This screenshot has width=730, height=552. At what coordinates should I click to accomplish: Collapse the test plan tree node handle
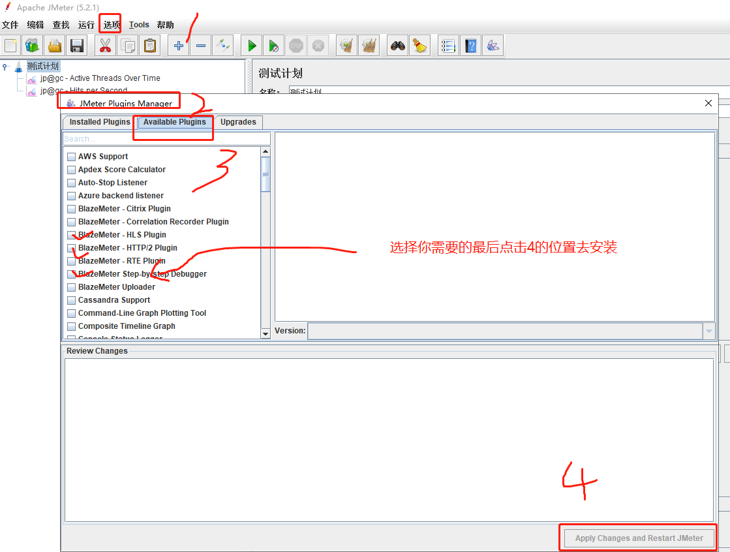tap(5, 67)
